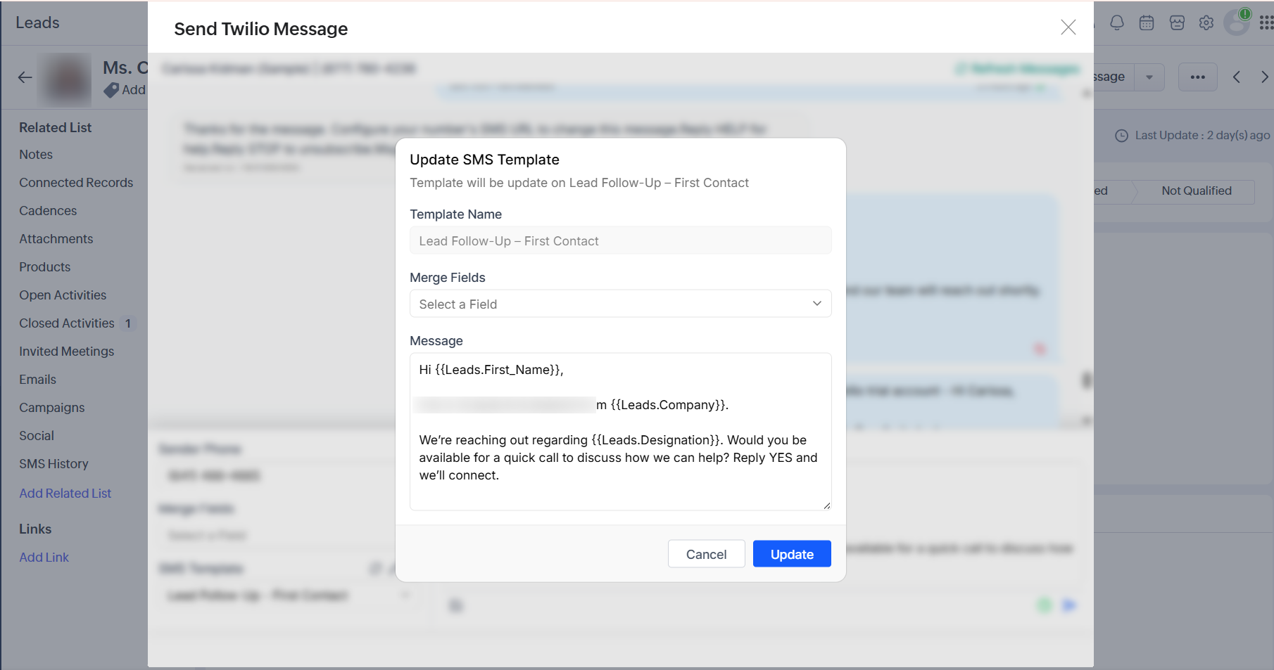
Task: Open the calendar icon in top bar
Action: pyautogui.click(x=1147, y=22)
